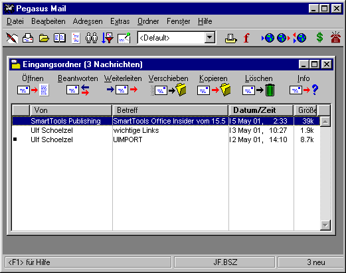The height and width of the screenshot is (273, 346).
Task: Select the 'wichtige Links' message
Action: tap(136, 130)
